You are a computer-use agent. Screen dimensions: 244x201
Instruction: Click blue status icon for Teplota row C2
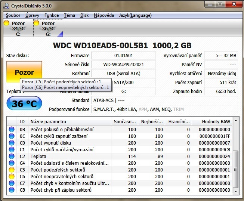(x=12, y=156)
